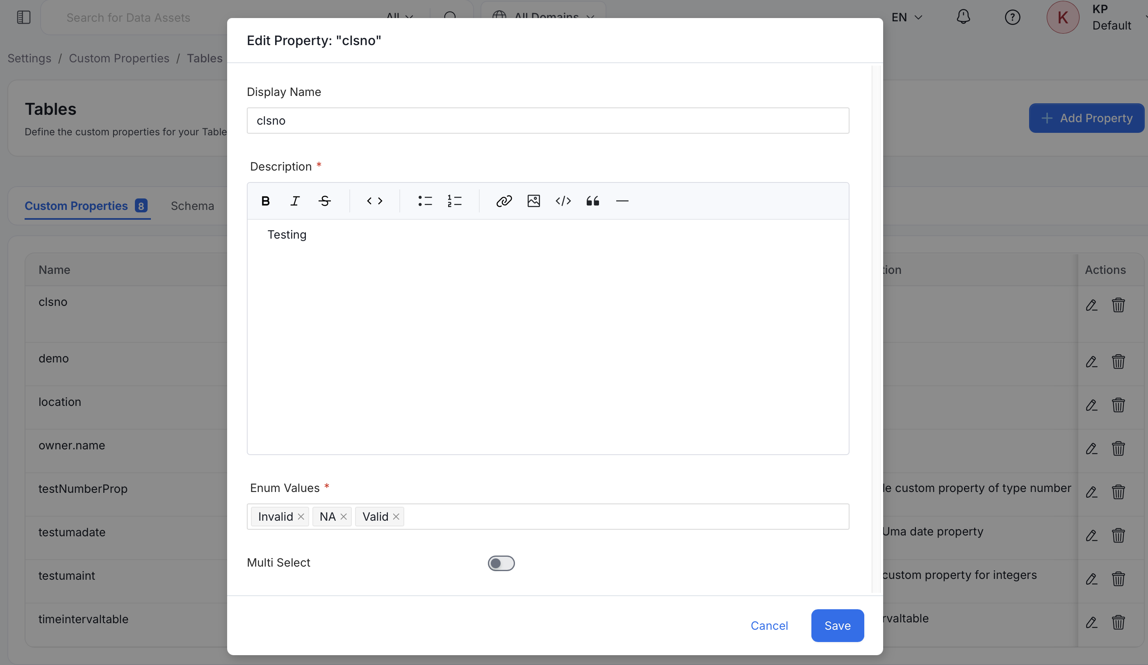
Task: Edit the owner.name property row
Action: tap(1091, 449)
